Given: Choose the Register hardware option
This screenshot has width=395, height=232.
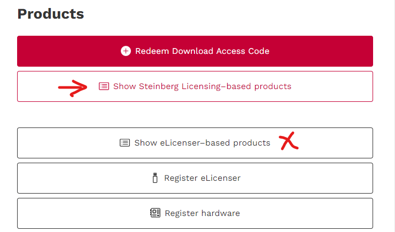Looking at the screenshot, I should [195, 213].
